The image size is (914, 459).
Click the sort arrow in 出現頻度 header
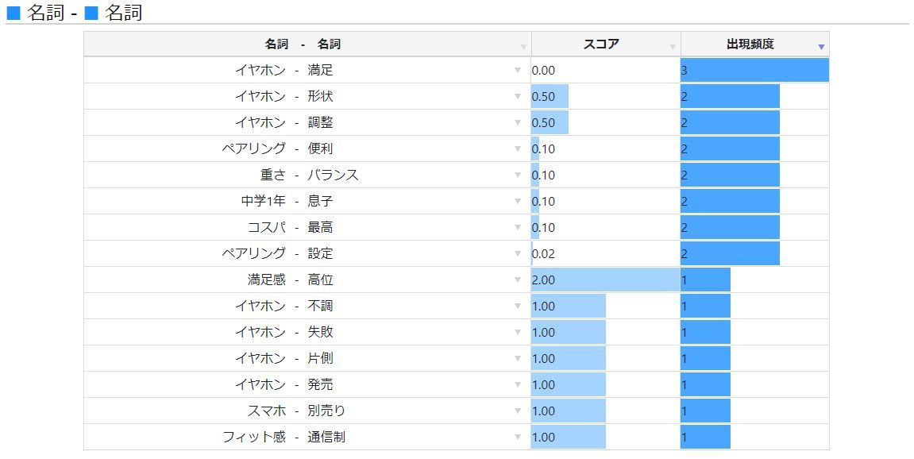pyautogui.click(x=821, y=48)
